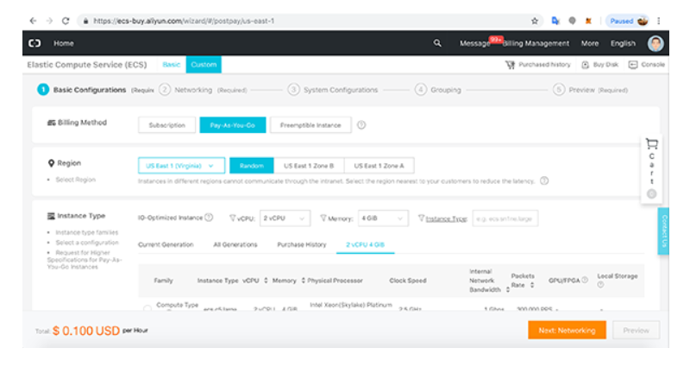This screenshot has width=690, height=367.
Task: Open Select a configuration help link
Action: coord(87,243)
